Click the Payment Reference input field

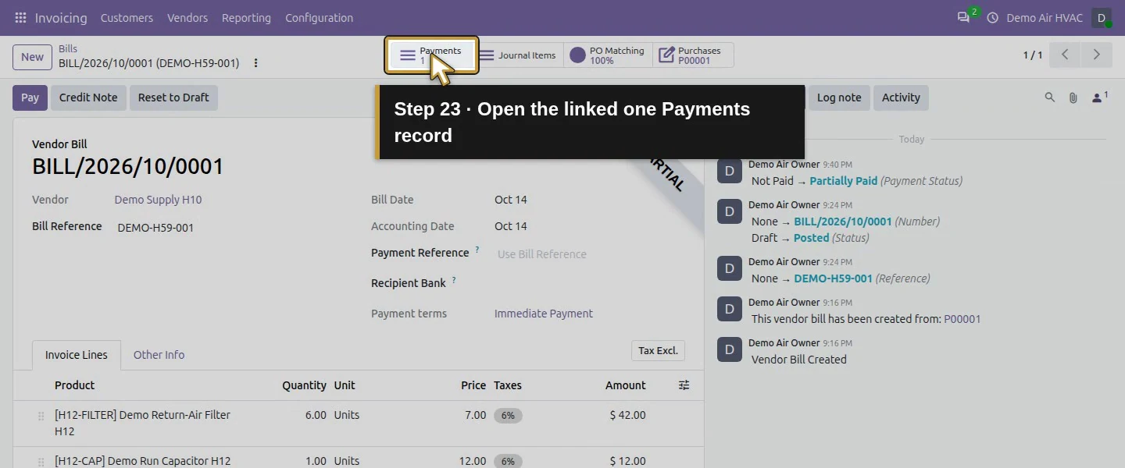click(x=590, y=254)
